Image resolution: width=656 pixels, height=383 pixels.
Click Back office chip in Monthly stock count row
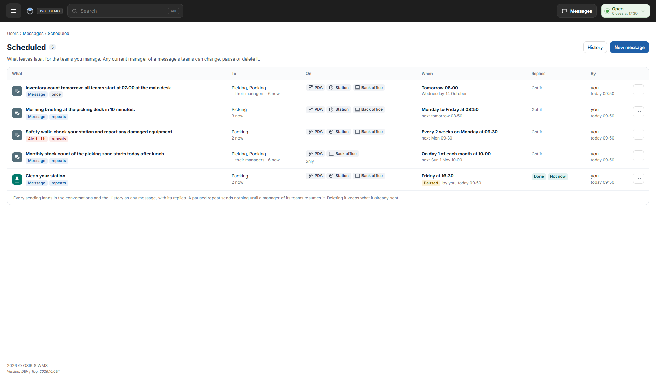(x=343, y=154)
